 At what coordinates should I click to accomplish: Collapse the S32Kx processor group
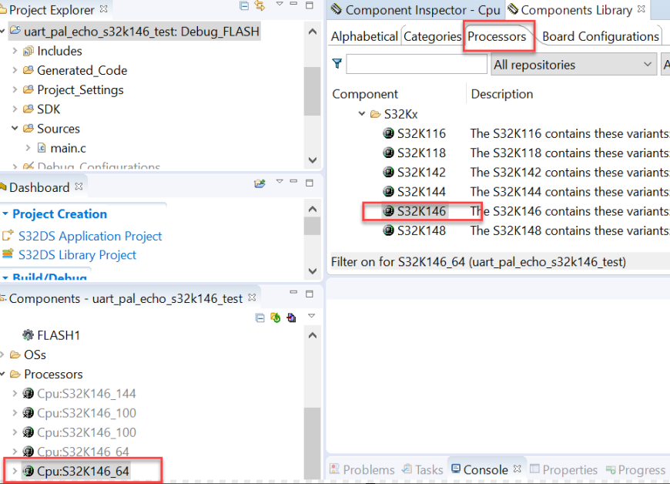pos(362,113)
